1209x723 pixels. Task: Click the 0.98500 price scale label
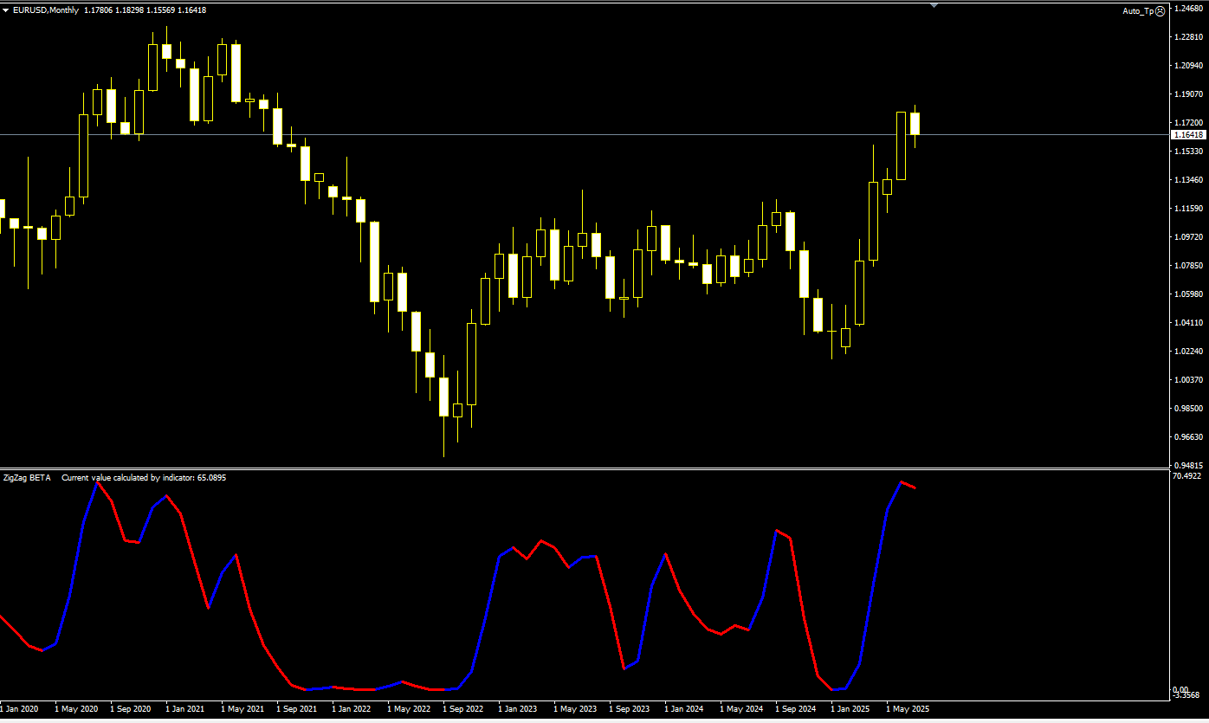1189,409
